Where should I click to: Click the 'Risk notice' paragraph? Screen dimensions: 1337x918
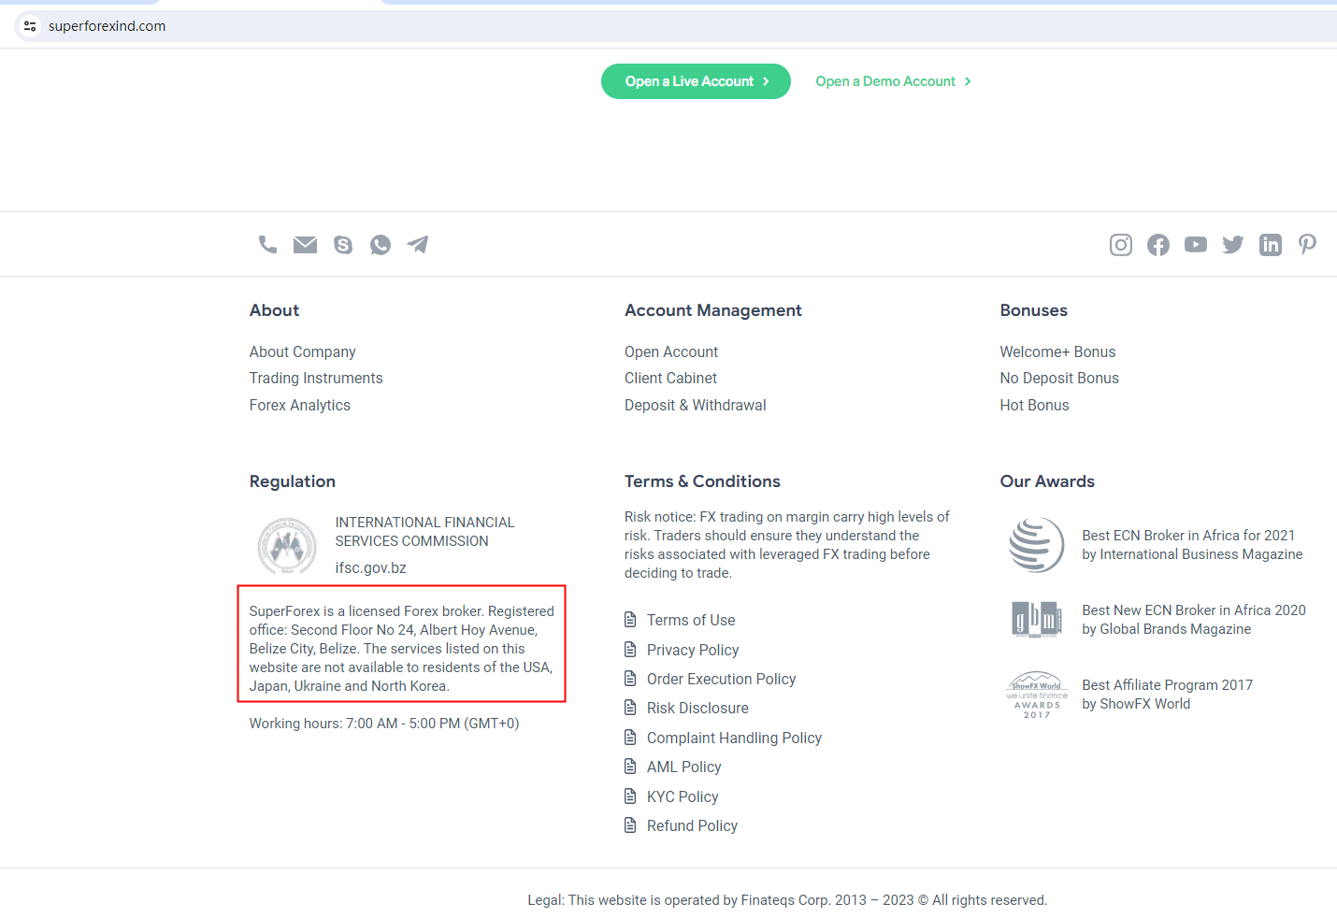pyautogui.click(x=787, y=545)
